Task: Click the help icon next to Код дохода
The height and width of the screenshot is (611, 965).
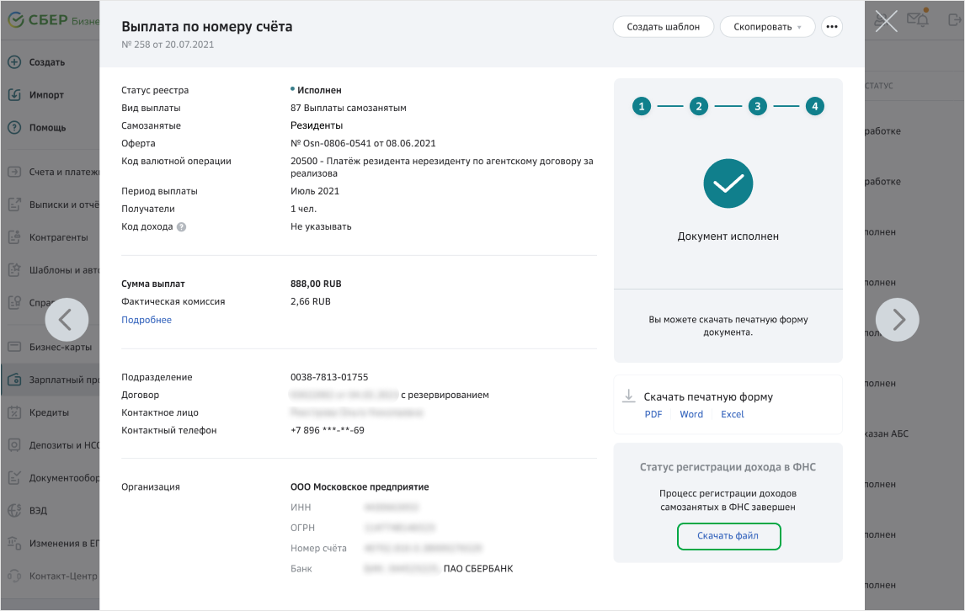Action: [x=181, y=227]
